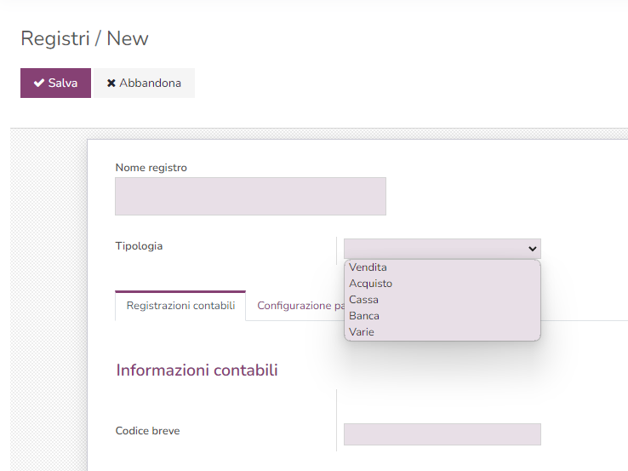Focus the Codice breve input field

coord(442,434)
